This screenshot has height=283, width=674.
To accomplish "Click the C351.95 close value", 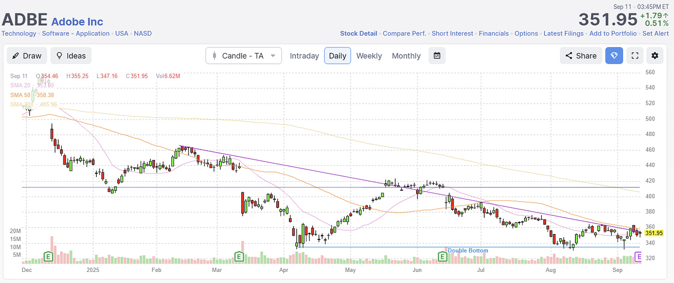I will point(137,76).
